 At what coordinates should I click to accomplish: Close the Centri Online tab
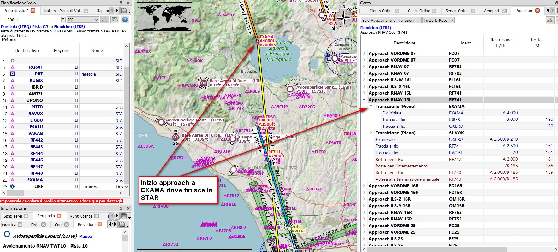click(x=434, y=11)
